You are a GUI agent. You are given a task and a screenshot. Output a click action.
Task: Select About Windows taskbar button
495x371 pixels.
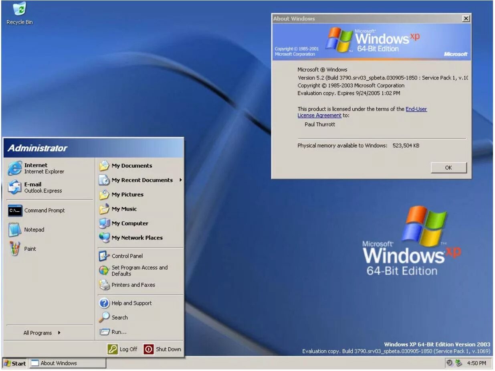tap(68, 363)
